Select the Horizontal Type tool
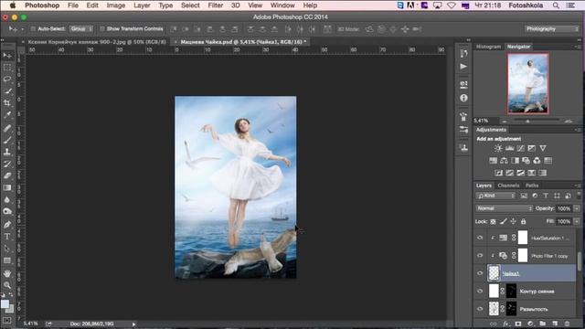 pos(7,237)
